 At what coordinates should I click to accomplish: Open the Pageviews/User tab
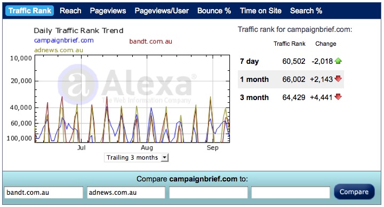pyautogui.click(x=162, y=11)
